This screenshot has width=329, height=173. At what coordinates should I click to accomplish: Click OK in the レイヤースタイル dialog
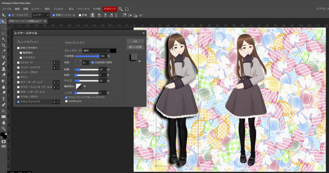(135, 41)
